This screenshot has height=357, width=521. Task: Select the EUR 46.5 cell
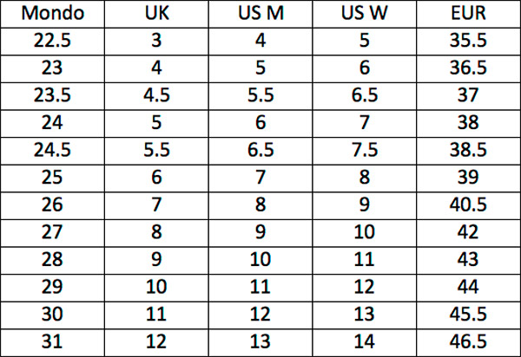pos(468,342)
